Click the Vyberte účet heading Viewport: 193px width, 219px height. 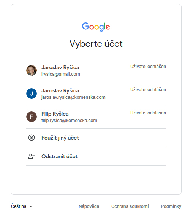tap(96, 44)
